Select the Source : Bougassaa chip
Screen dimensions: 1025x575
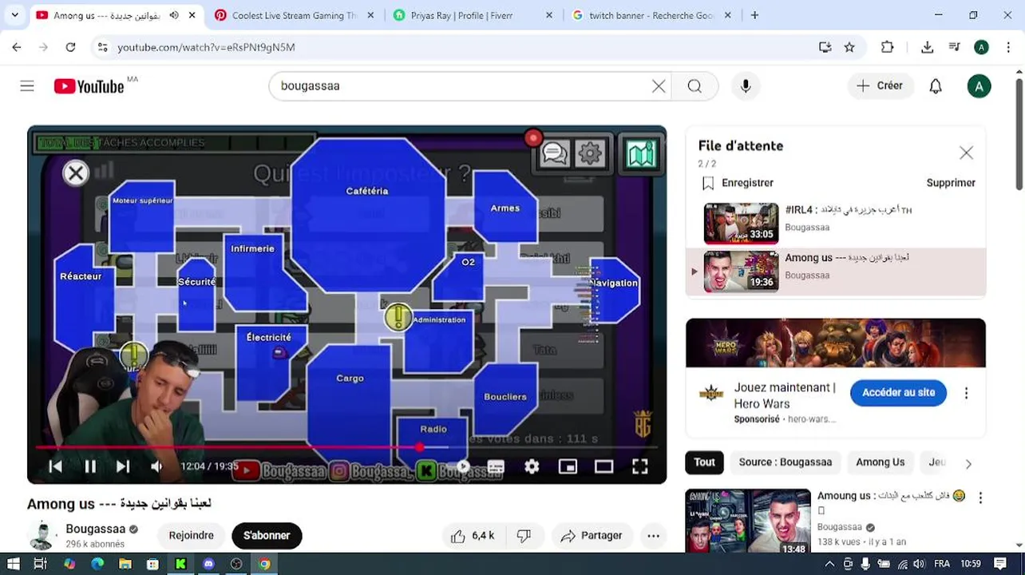pos(786,462)
